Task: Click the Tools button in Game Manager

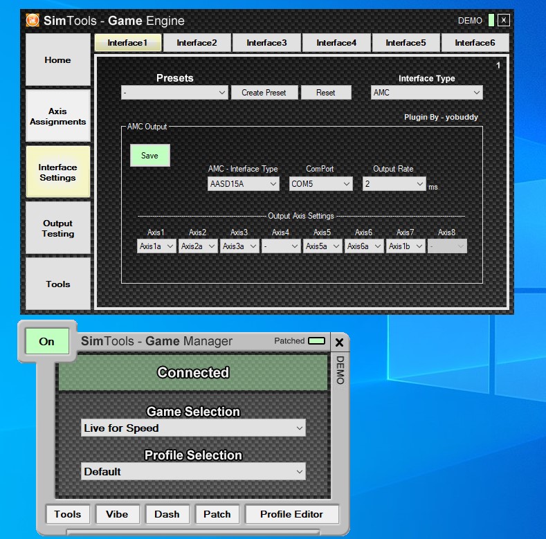Action: [68, 514]
